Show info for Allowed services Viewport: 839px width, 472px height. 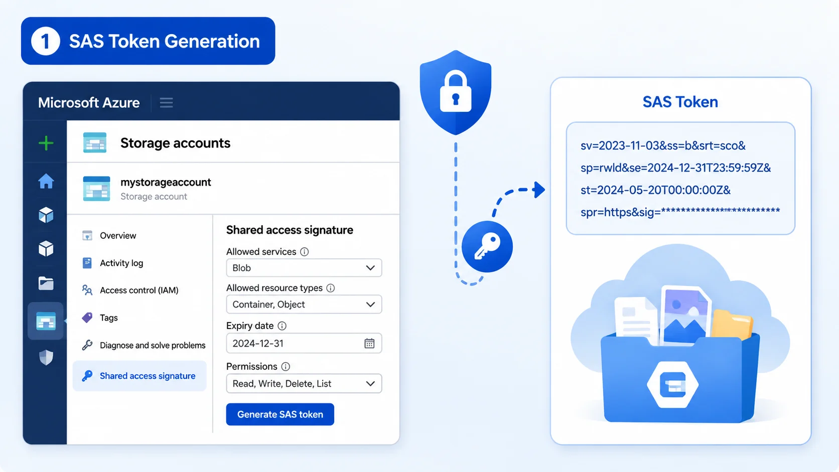(305, 252)
